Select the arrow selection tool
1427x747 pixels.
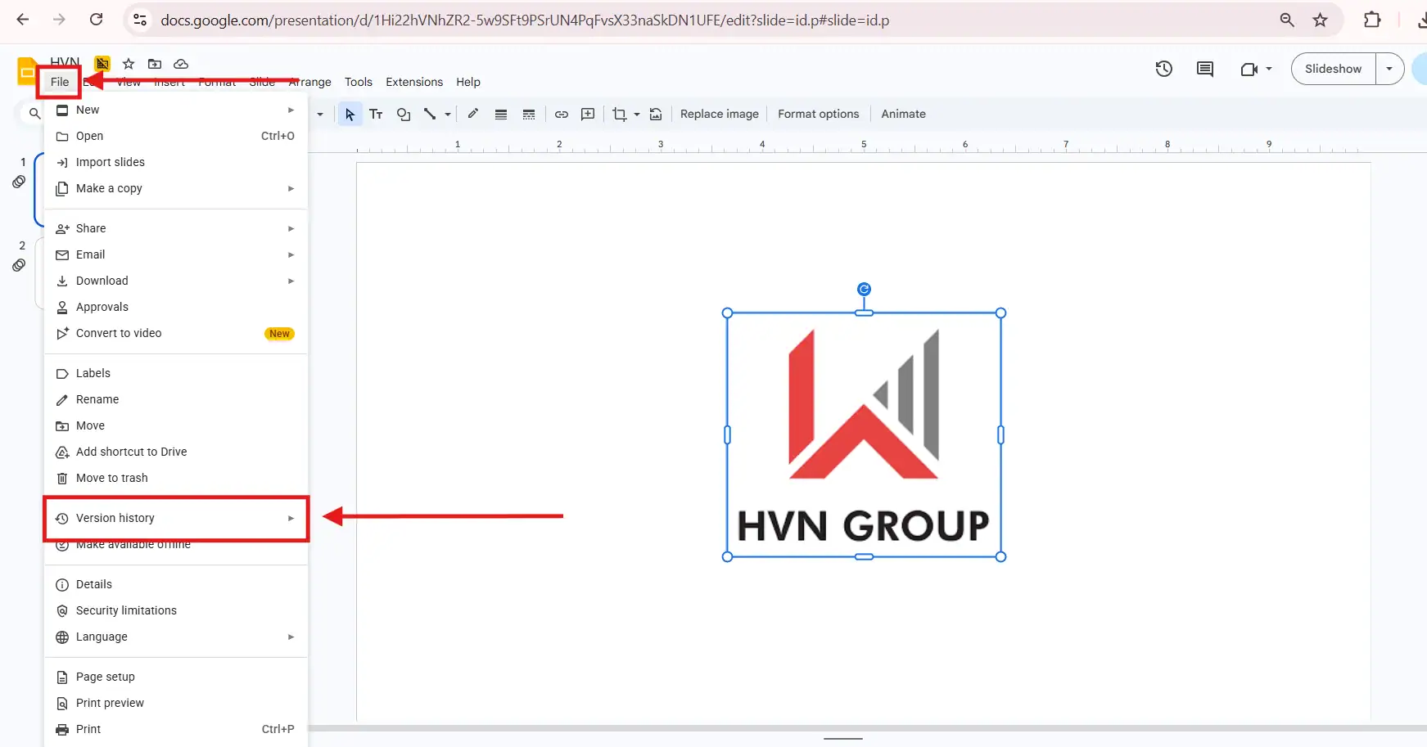pyautogui.click(x=350, y=114)
